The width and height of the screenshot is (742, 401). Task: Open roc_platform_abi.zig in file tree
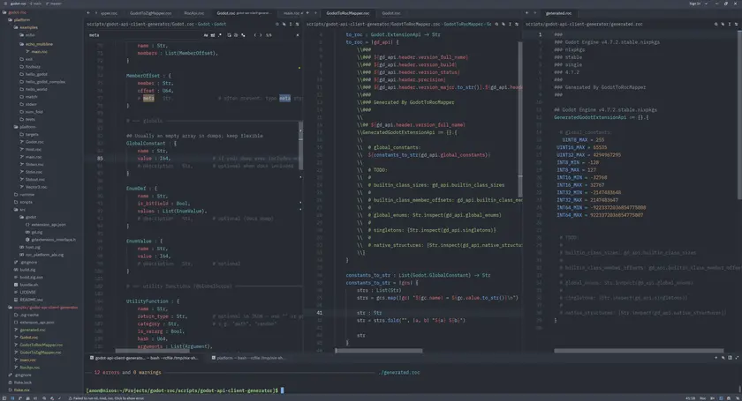tap(42, 255)
